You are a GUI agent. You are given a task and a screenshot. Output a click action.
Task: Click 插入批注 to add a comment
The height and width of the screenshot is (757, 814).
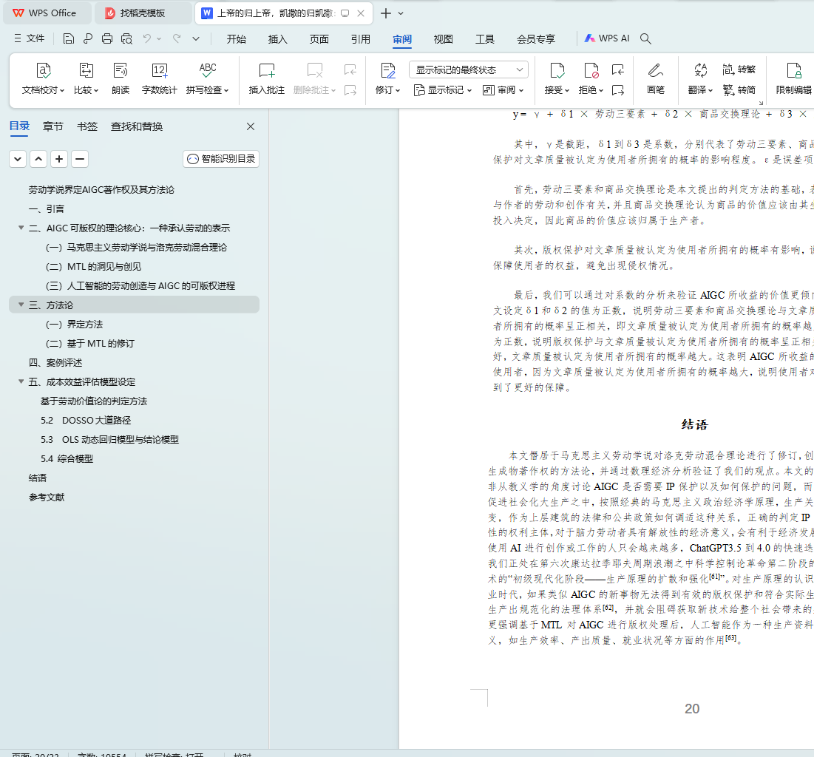(x=267, y=78)
